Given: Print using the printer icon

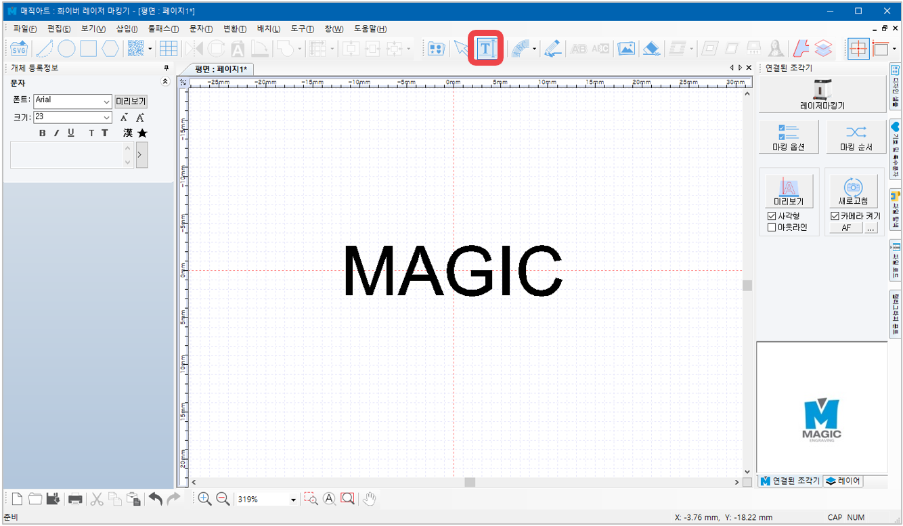Looking at the screenshot, I should (x=76, y=499).
